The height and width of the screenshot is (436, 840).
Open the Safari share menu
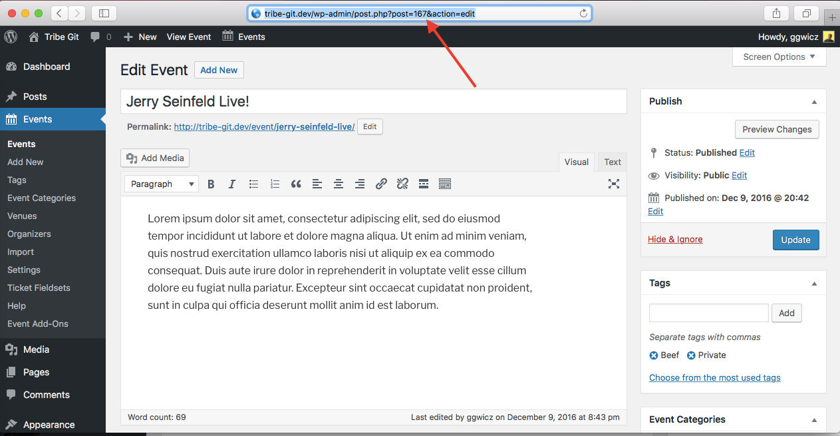tap(777, 13)
